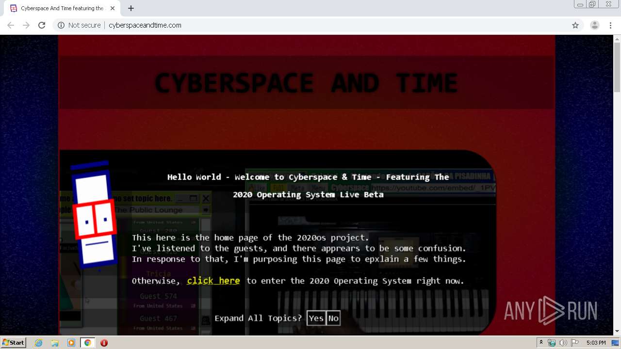Click the robot mascot character
Viewport: 621px width, 349px height.
pos(94,215)
